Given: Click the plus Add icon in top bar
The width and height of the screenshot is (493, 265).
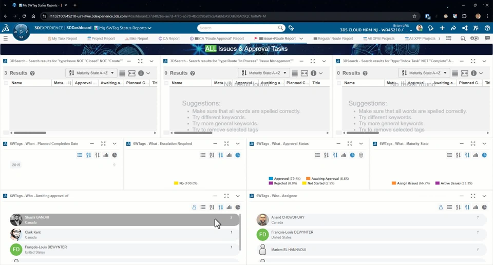Looking at the screenshot, I should (442, 28).
